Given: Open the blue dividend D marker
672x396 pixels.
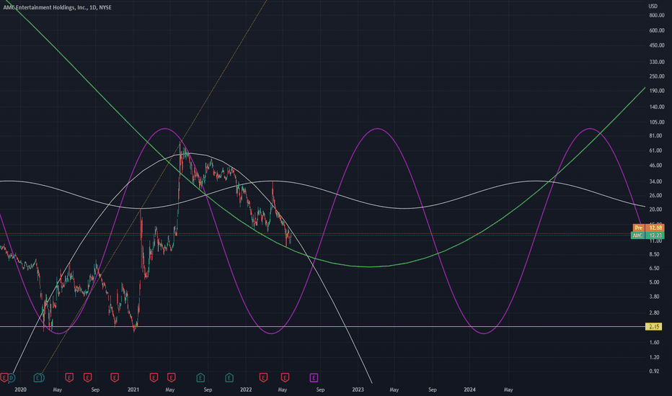Looking at the screenshot, I should (x=12, y=377).
